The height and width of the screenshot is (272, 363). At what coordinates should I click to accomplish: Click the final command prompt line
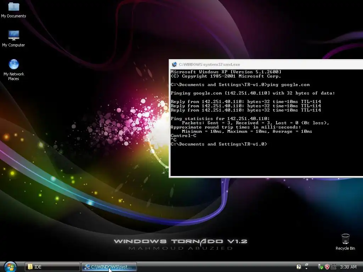219,144
